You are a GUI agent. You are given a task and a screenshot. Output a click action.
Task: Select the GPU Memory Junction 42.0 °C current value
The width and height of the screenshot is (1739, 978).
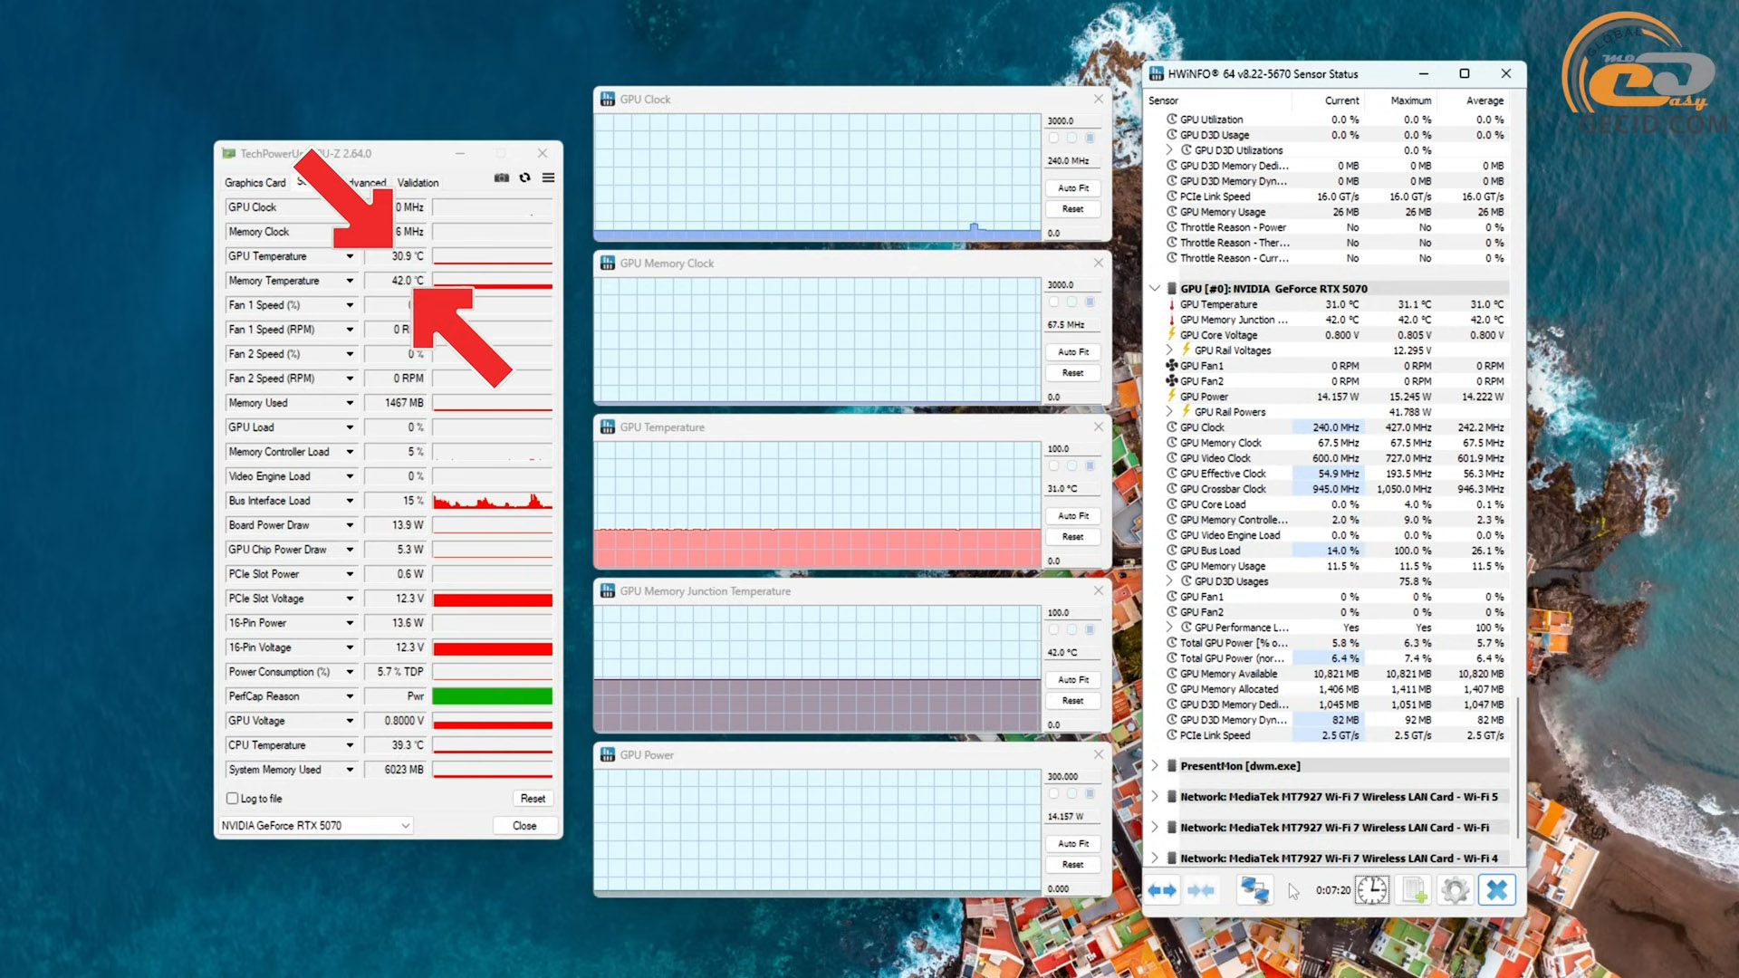pos(1341,320)
